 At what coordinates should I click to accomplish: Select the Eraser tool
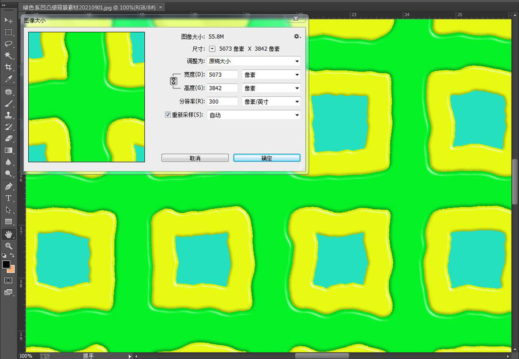coord(8,138)
